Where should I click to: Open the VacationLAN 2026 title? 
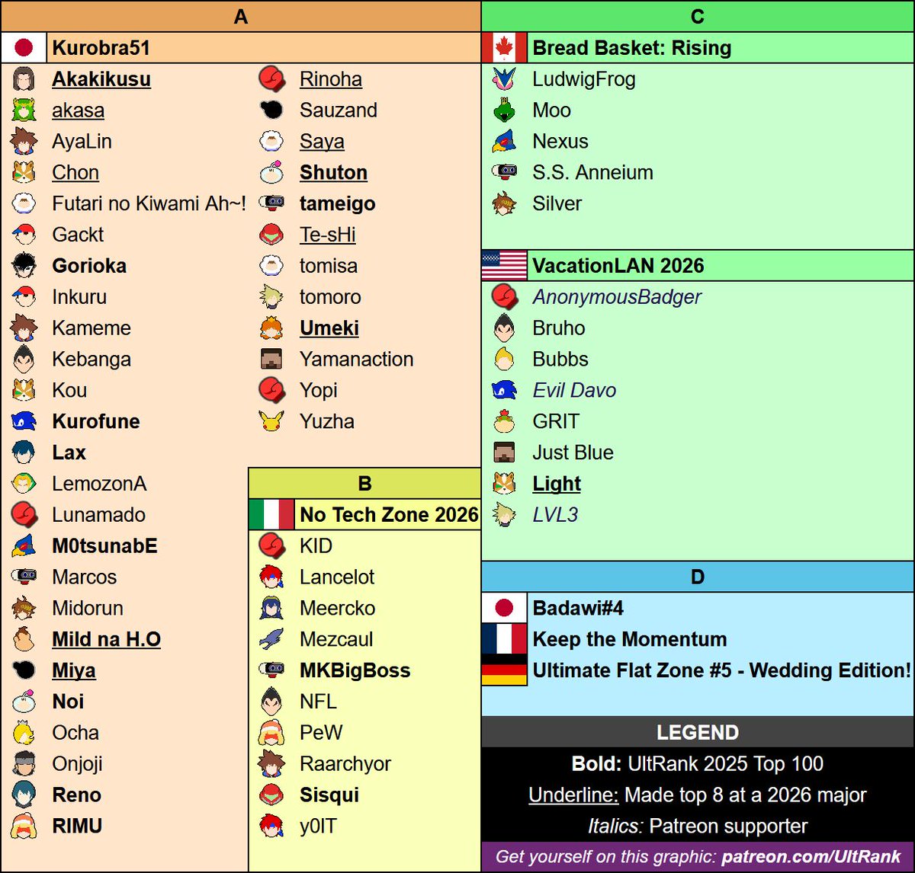618,265
